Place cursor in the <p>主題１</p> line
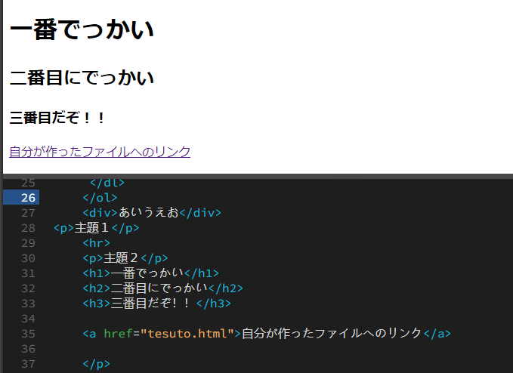This screenshot has height=373, width=513. pos(96,228)
